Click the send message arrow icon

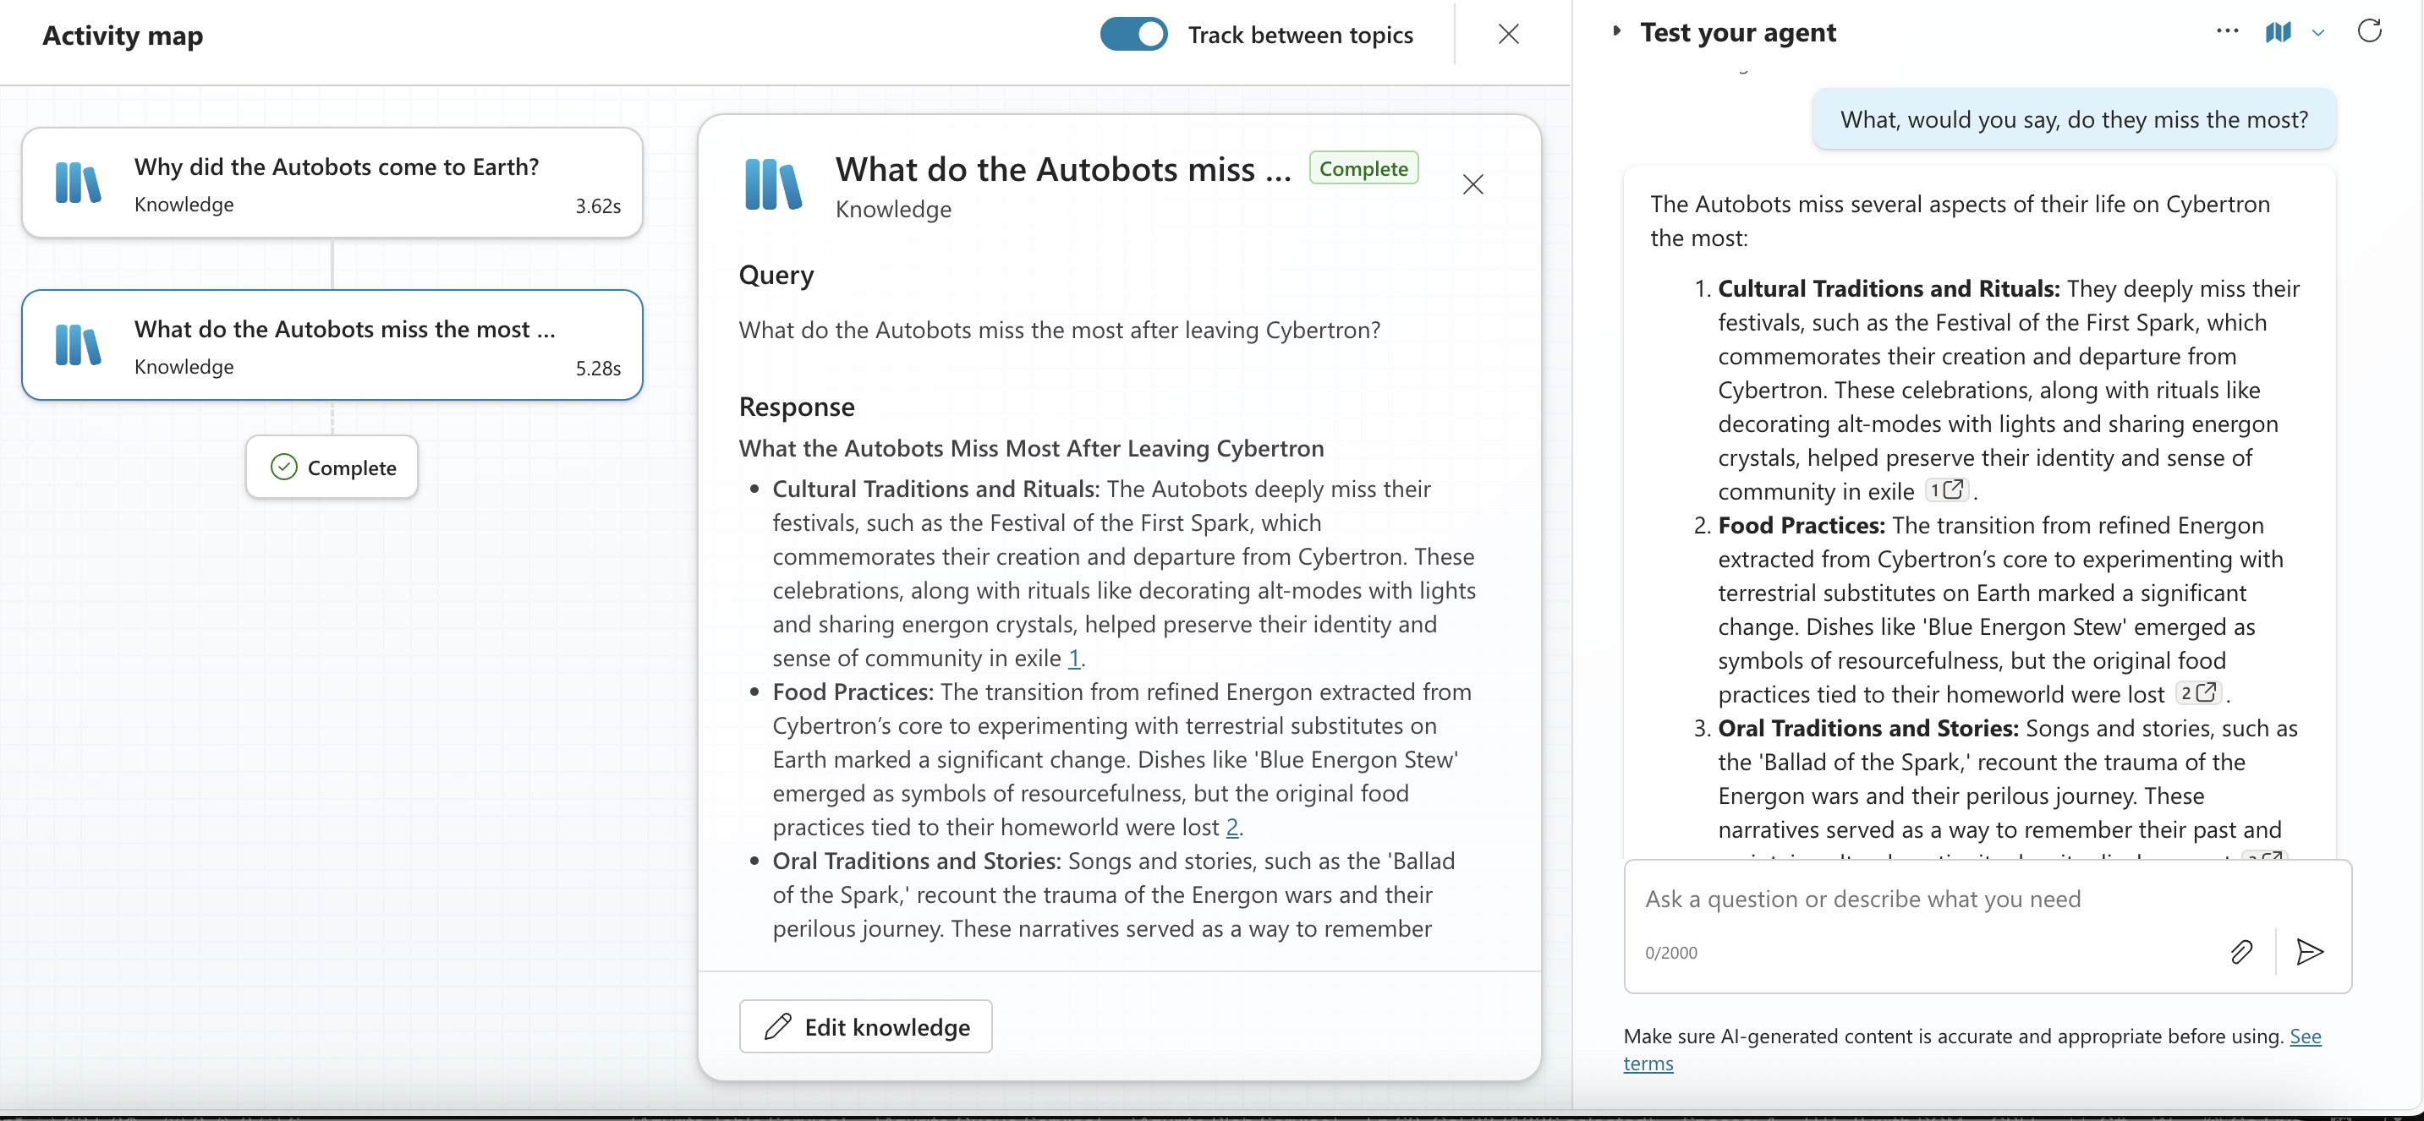[2308, 952]
